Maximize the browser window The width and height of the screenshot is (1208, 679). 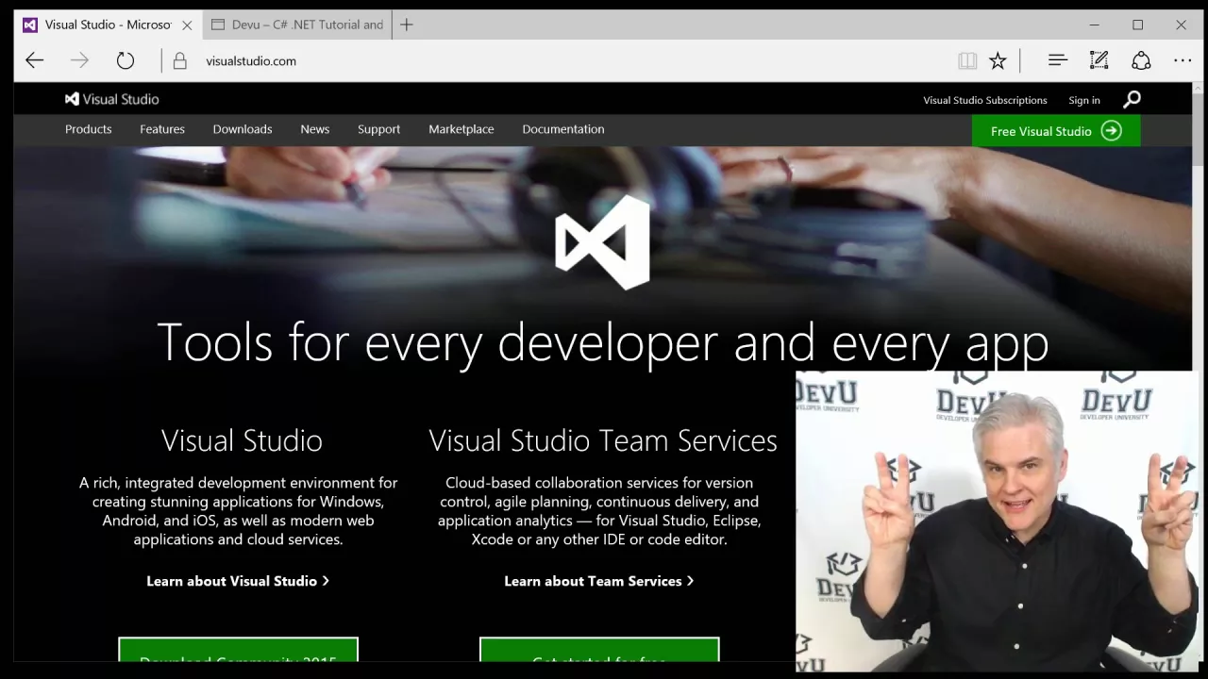pyautogui.click(x=1138, y=25)
